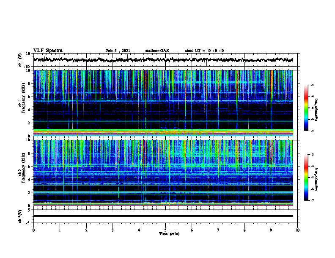Click the "start UT = 0 : 0 : 0" text
This screenshot has height=258, width=335.
click(x=204, y=51)
